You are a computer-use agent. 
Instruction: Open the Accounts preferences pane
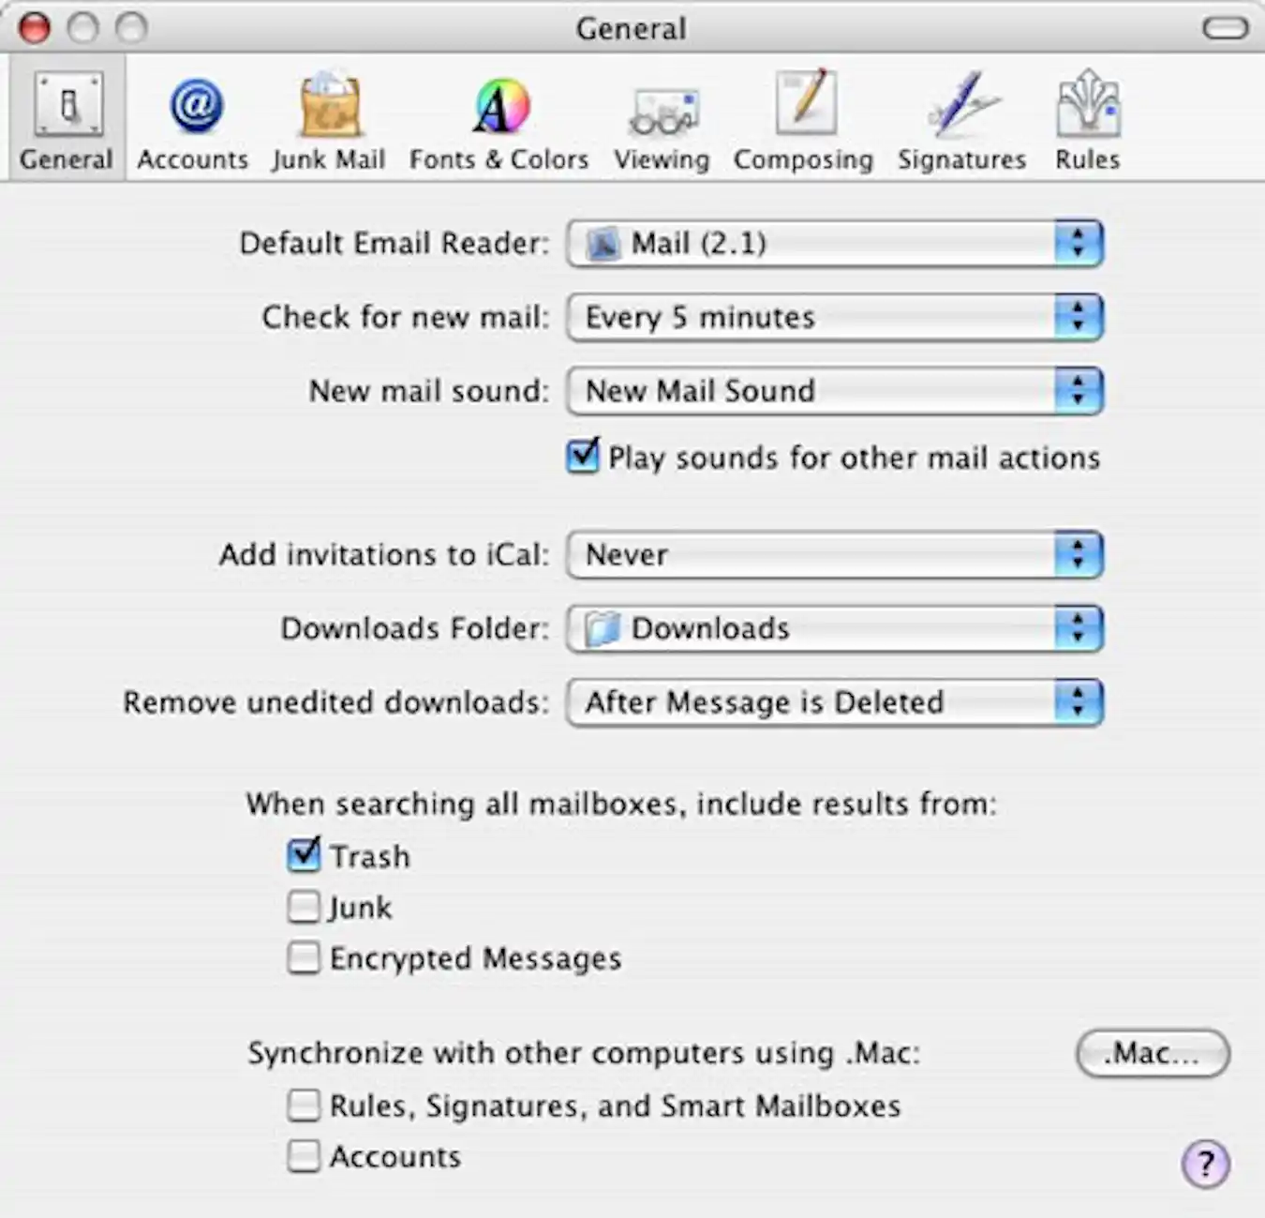pos(191,117)
